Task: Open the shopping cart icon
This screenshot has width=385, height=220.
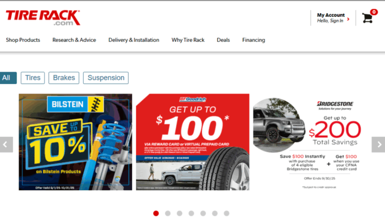Action: point(368,18)
